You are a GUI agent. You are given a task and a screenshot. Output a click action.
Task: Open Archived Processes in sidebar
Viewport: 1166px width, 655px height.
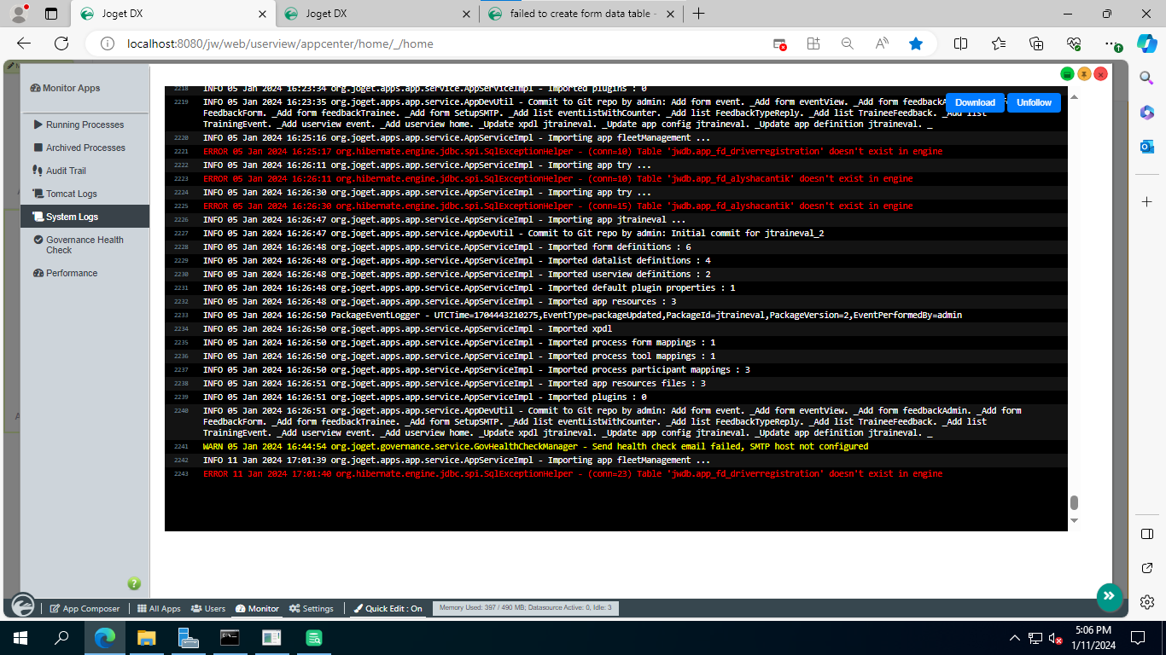click(x=85, y=148)
